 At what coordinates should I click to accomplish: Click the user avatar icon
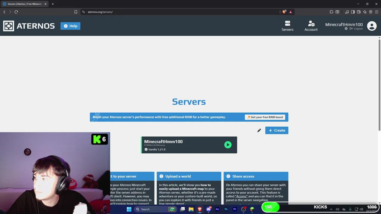tap(371, 26)
